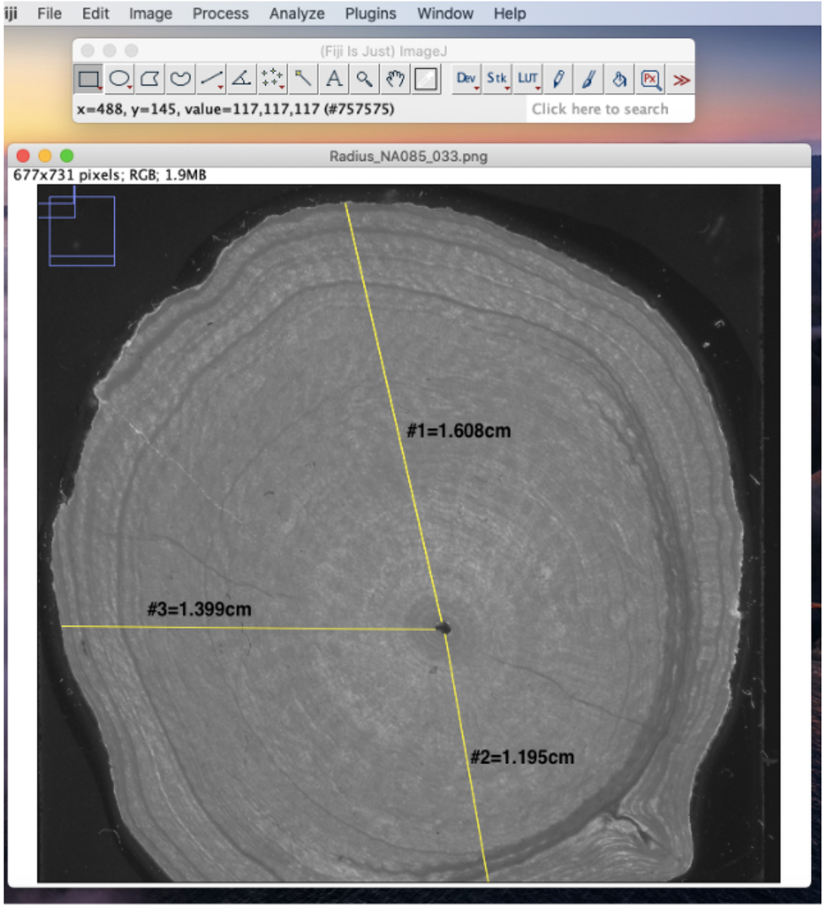Choose the Polygon selection tool
The image size is (827, 907).
(x=150, y=80)
